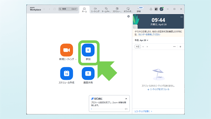Open the history clock icon
The height and width of the screenshot is (119, 211).
tap(54, 9)
